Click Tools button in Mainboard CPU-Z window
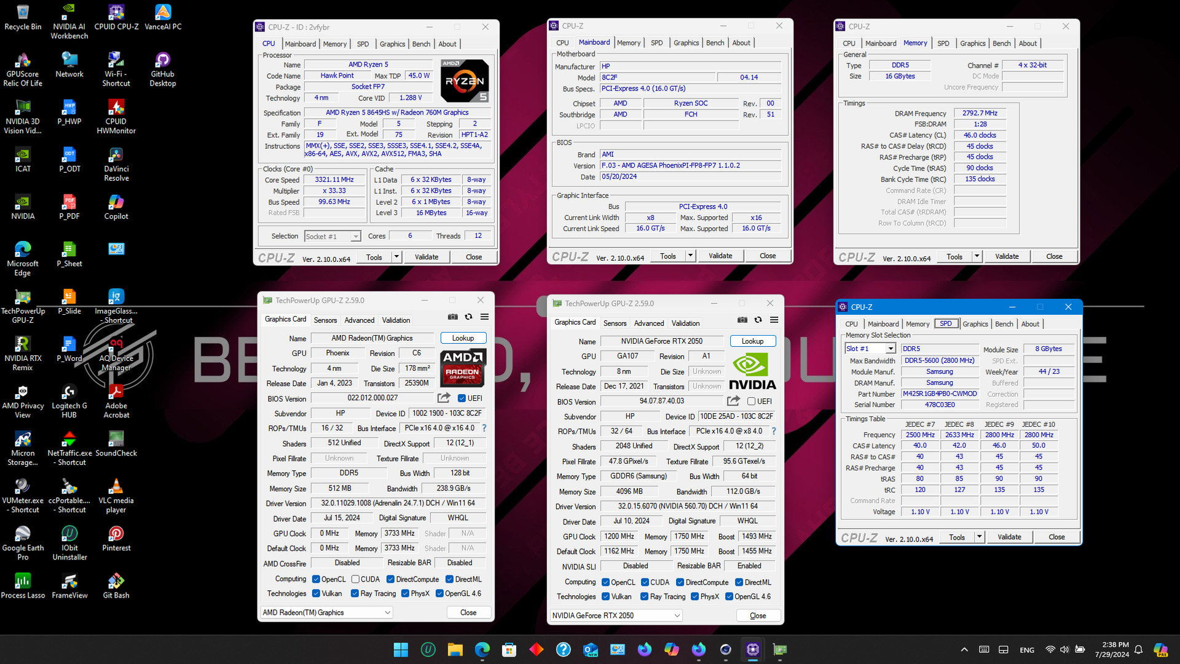1180x664 pixels. pos(668,256)
